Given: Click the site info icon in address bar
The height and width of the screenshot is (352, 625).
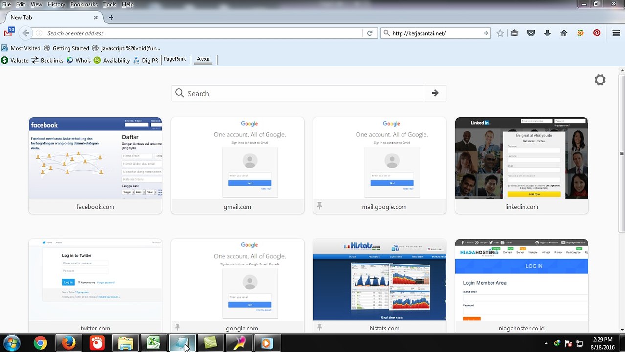Looking at the screenshot, I should (39, 33).
